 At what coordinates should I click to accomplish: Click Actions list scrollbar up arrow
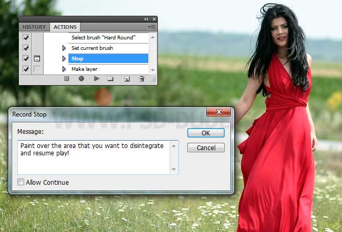click(x=153, y=37)
